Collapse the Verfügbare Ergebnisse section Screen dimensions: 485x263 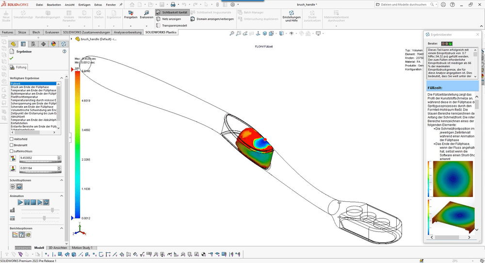(x=61, y=78)
